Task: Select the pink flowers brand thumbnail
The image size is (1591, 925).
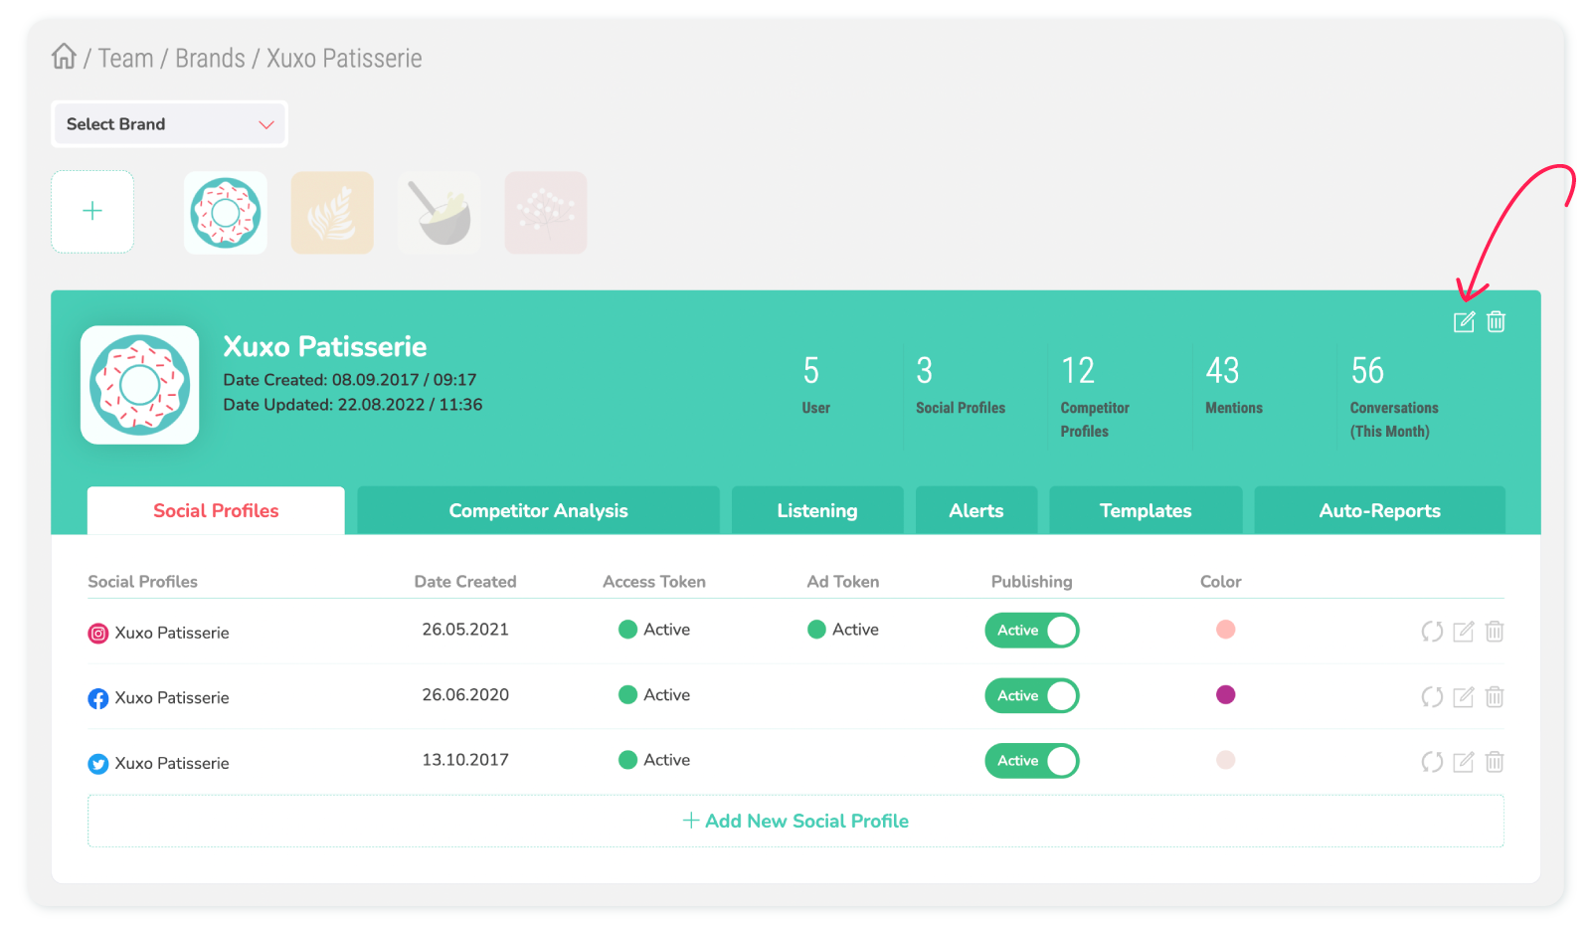Action: pos(546,213)
